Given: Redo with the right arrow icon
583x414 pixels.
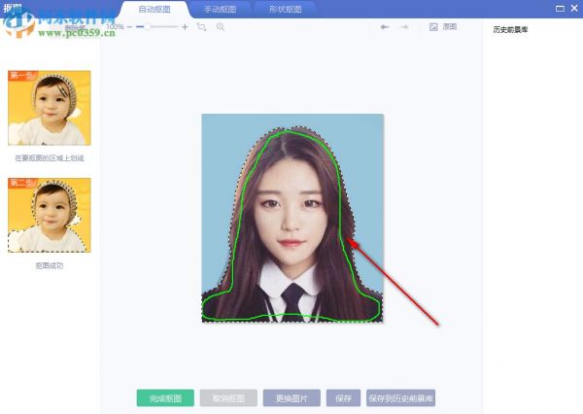Looking at the screenshot, I should 404,27.
